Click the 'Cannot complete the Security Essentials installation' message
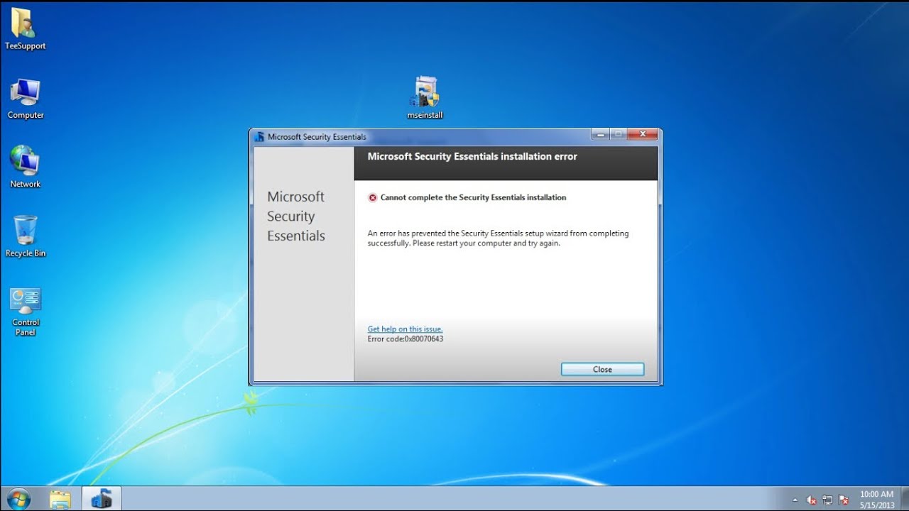This screenshot has width=909, height=511. point(474,197)
